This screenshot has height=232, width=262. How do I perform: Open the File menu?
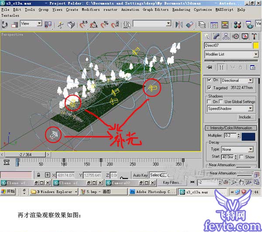(x=5, y=10)
